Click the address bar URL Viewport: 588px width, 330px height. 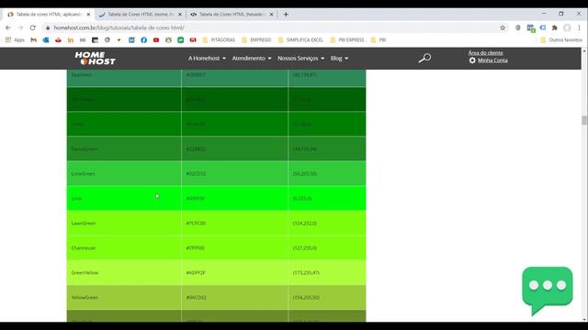119,27
